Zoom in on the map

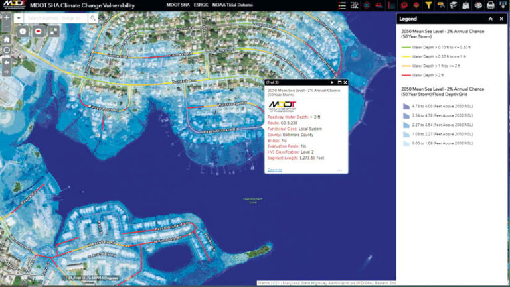[x=7, y=17]
